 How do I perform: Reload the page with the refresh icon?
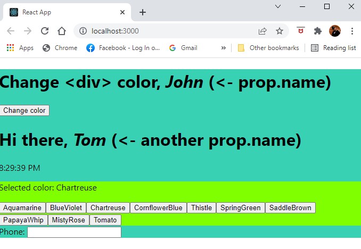[45, 31]
